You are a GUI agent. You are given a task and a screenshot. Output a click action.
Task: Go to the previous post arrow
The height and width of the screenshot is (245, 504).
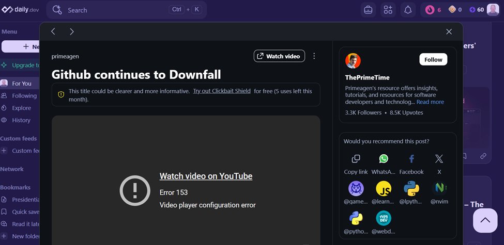[53, 31]
